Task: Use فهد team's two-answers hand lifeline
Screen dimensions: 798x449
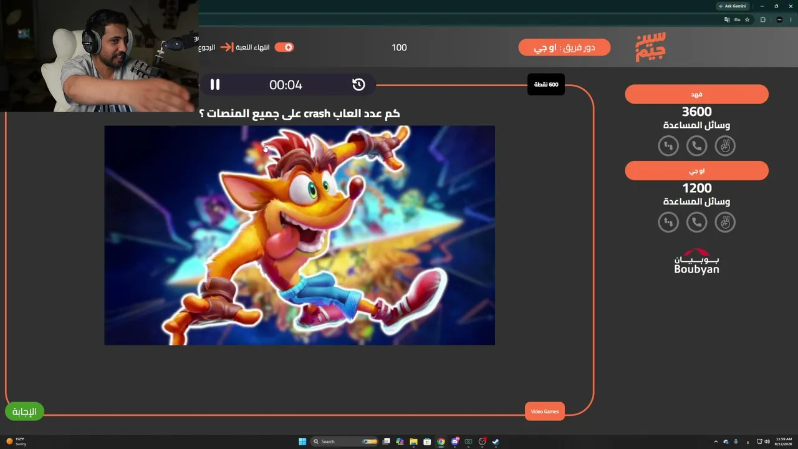Action: pyautogui.click(x=725, y=146)
